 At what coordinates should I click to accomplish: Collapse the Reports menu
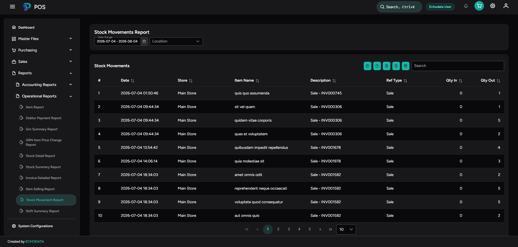[42, 73]
